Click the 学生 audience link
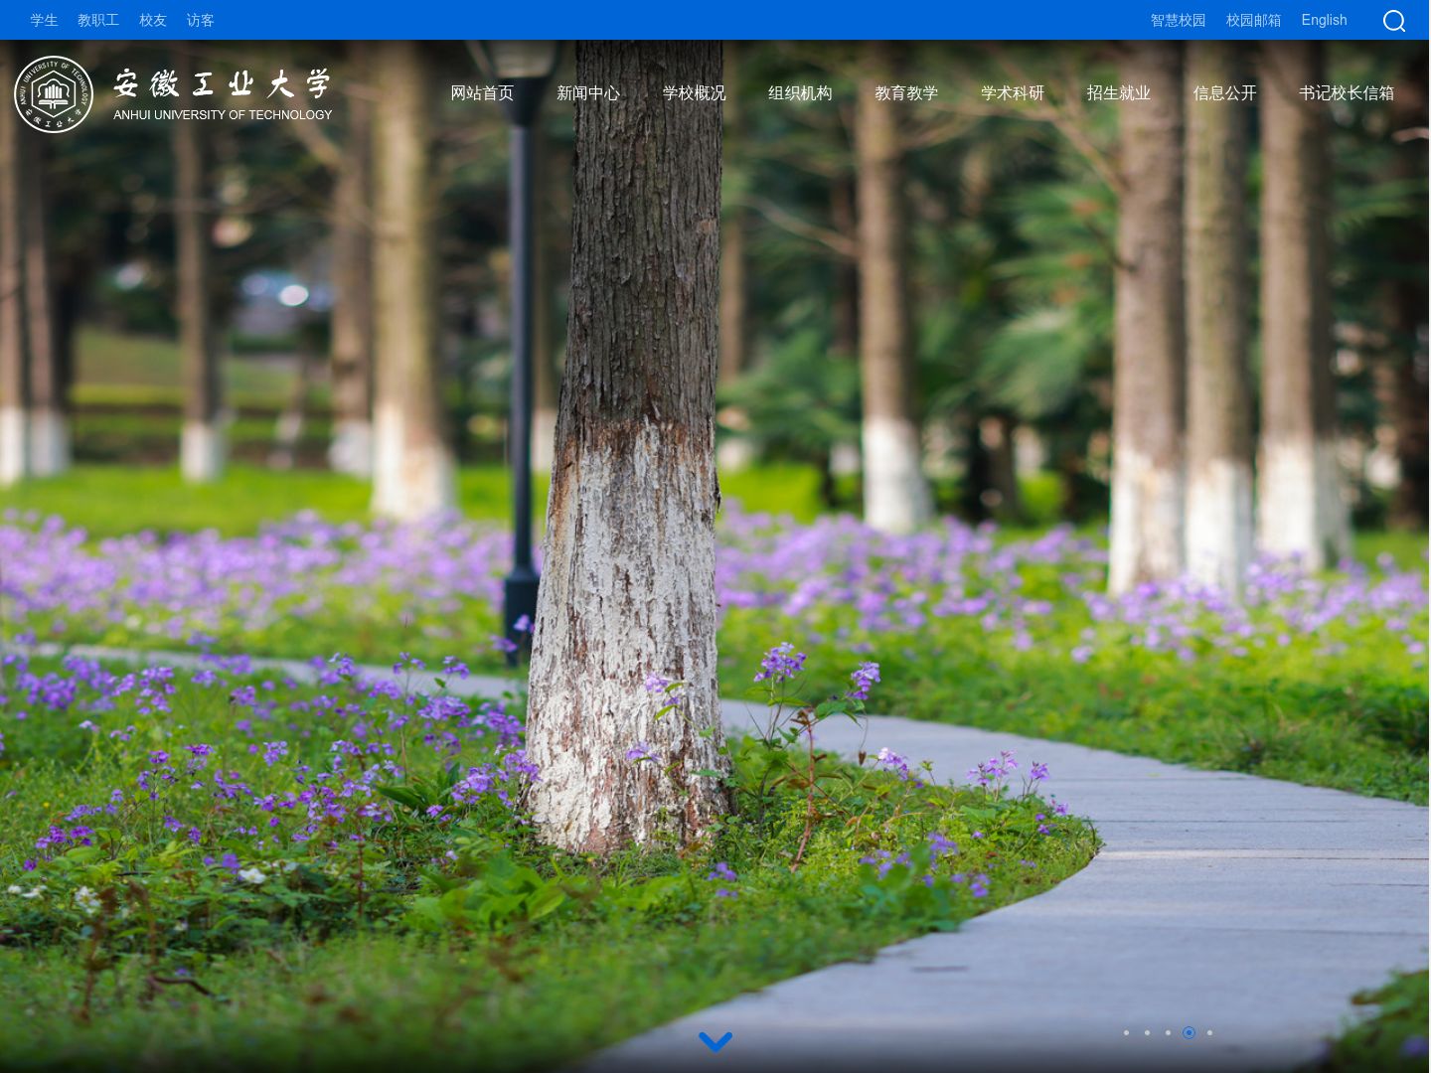The image size is (1431, 1073). (x=44, y=20)
